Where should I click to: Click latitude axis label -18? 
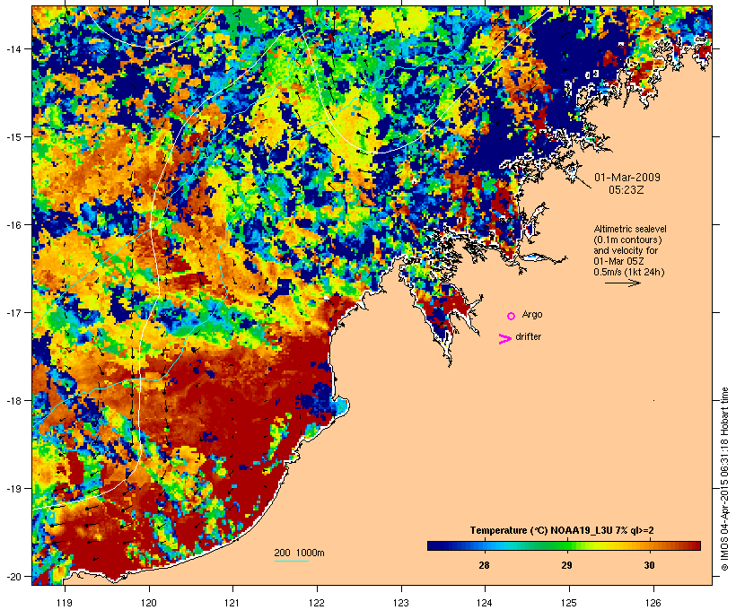pyautogui.click(x=13, y=400)
